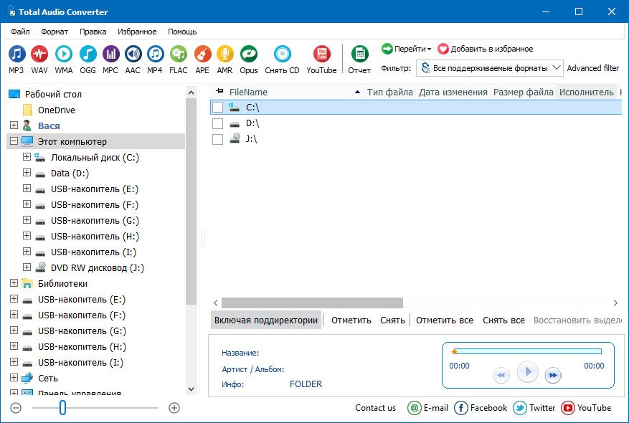This screenshot has height=423, width=629.
Task: Click the Facebook icon in footer
Action: 461,408
